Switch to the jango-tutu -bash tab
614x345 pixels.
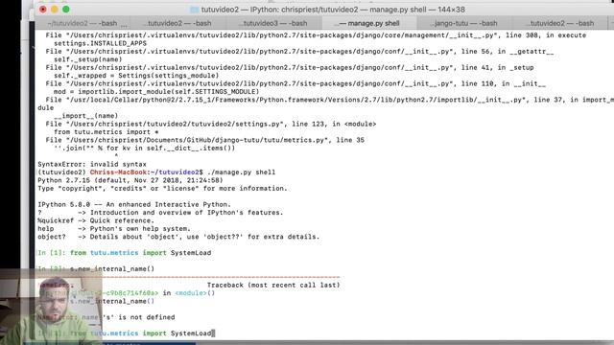[464, 23]
